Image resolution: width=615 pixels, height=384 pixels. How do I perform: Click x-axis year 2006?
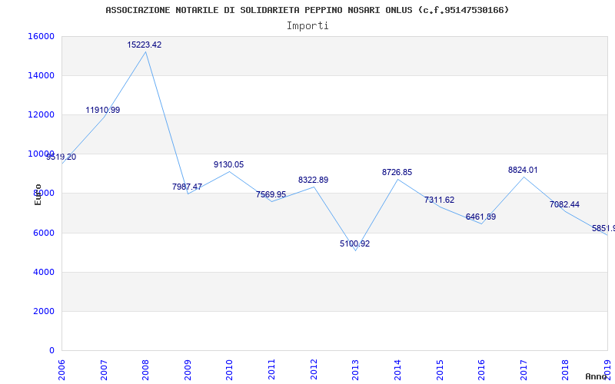tap(61, 370)
